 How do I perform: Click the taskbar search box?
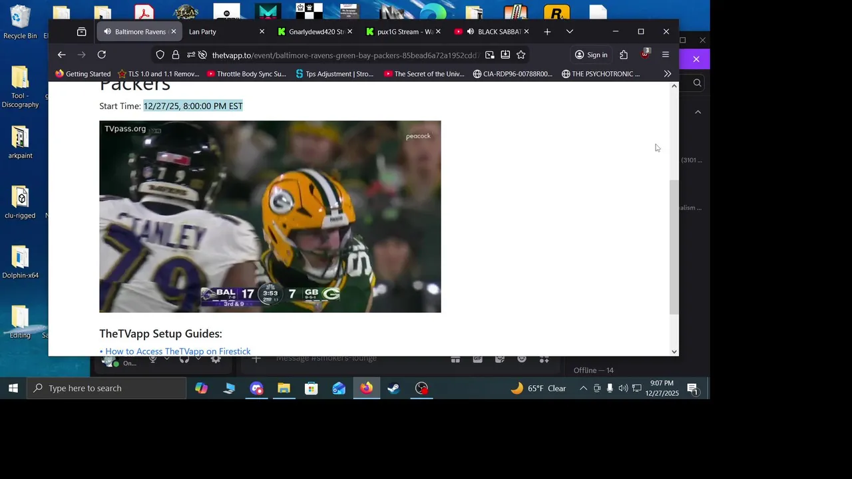tap(106, 388)
